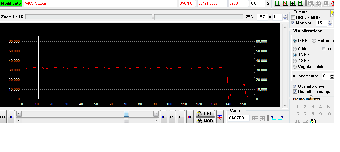Image resolution: width=340 pixels, height=152 pixels.
Task: Click the marker icon with plus sign
Action: (x=293, y=3)
